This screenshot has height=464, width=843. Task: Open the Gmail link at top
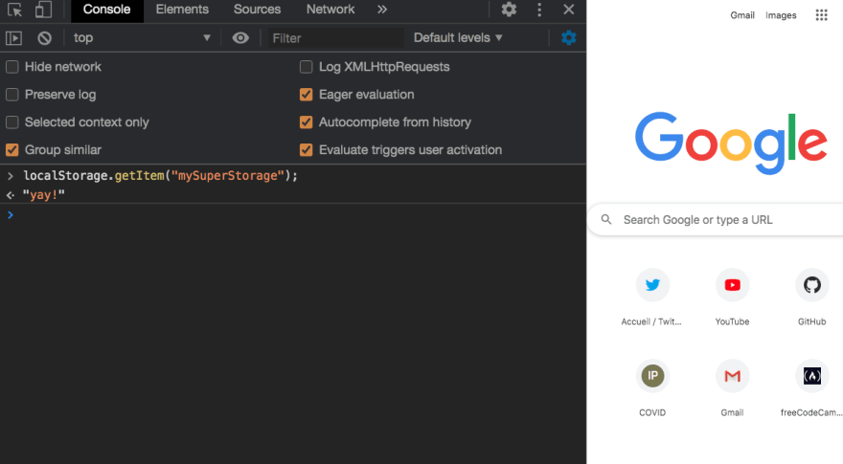(x=741, y=15)
